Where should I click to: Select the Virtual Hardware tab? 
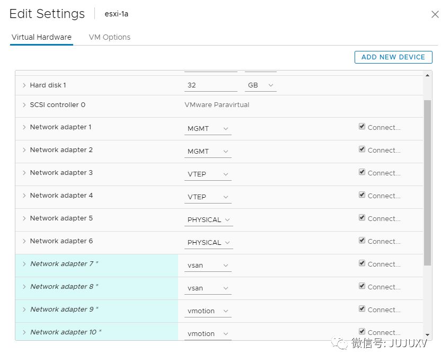tap(41, 37)
